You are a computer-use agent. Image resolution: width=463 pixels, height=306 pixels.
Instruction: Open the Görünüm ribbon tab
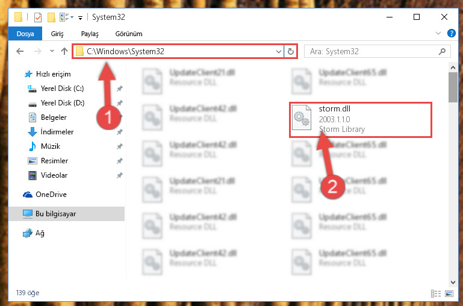point(129,34)
